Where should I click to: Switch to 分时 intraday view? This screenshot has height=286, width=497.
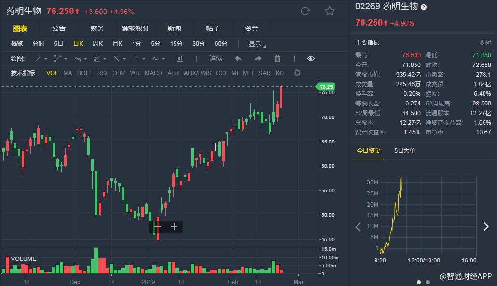[39, 44]
